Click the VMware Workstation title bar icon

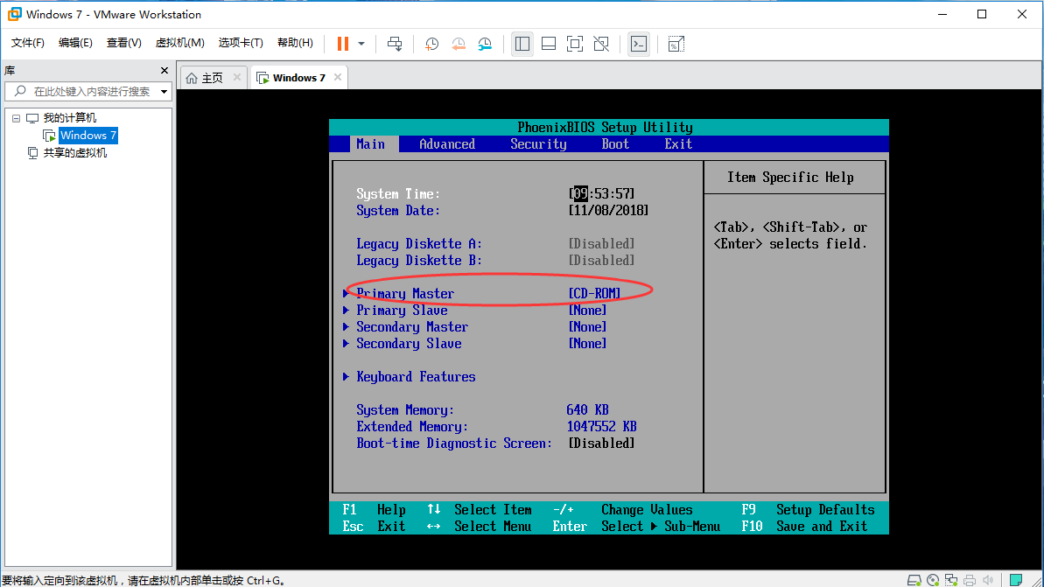pyautogui.click(x=14, y=14)
